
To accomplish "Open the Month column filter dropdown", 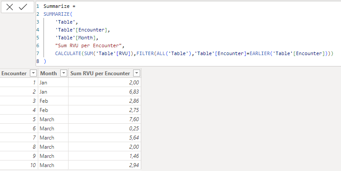I will tap(64, 73).
